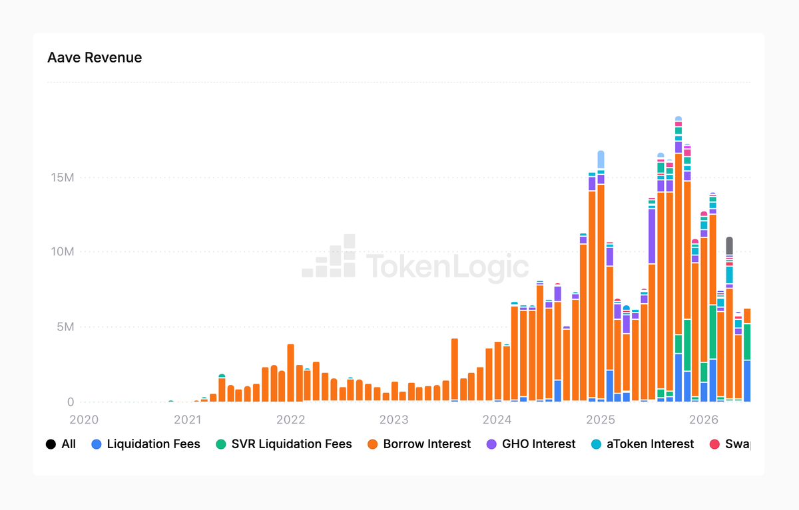Click the blue Liquidation Fees dot
This screenshot has height=510, width=799.
pos(97,444)
